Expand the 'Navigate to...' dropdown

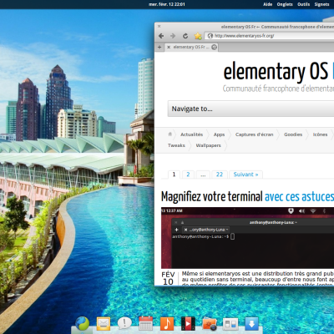coord(250,109)
